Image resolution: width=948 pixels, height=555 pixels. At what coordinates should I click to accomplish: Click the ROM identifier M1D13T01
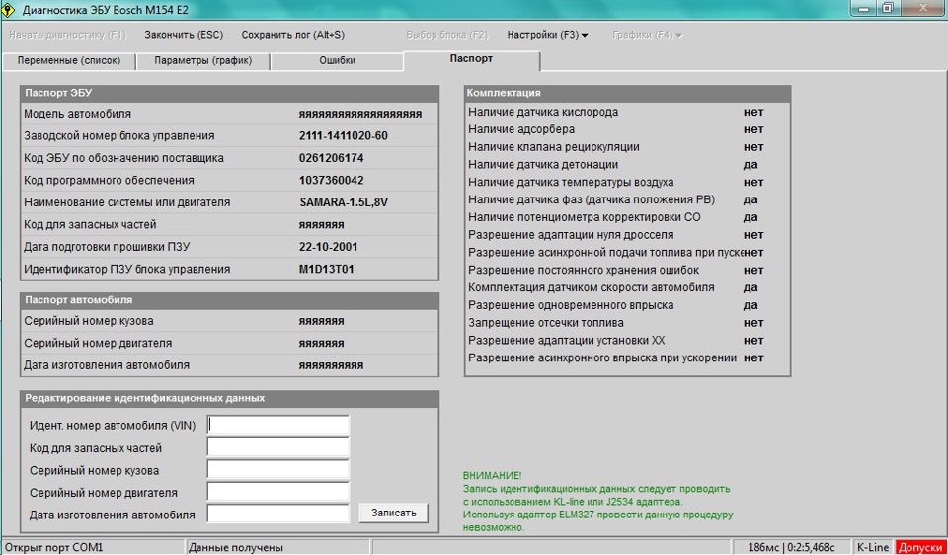(x=327, y=269)
